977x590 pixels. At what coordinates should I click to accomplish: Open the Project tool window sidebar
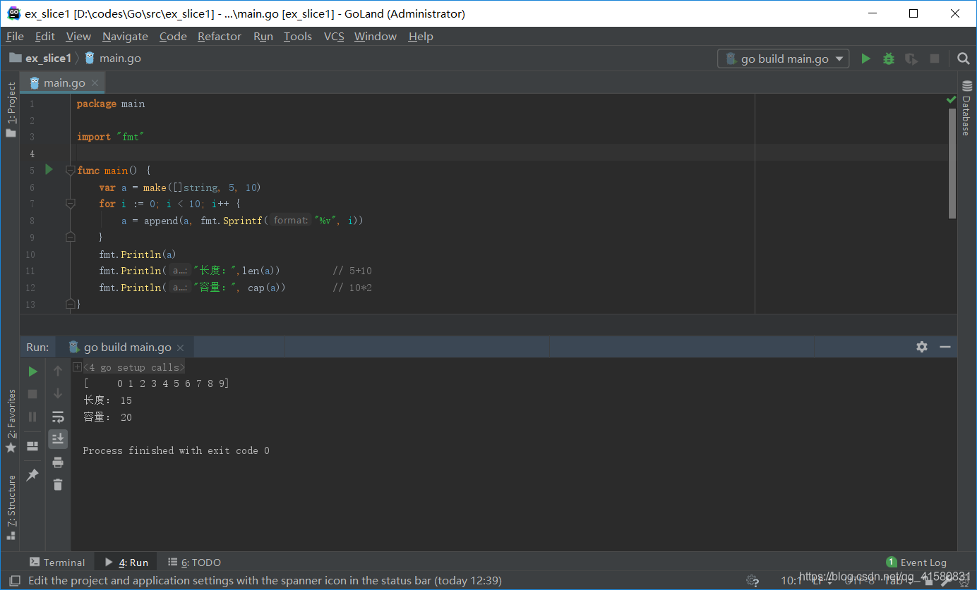(11, 110)
